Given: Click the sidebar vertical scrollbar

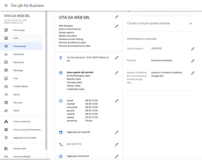Looking at the screenshot, I should (x=46, y=80).
